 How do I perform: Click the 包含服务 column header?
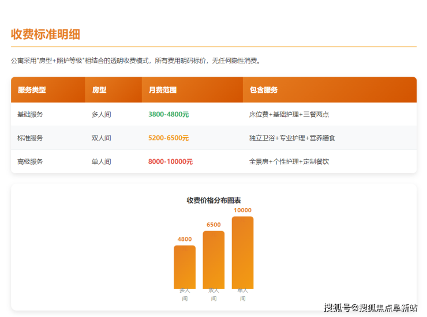click(264, 90)
